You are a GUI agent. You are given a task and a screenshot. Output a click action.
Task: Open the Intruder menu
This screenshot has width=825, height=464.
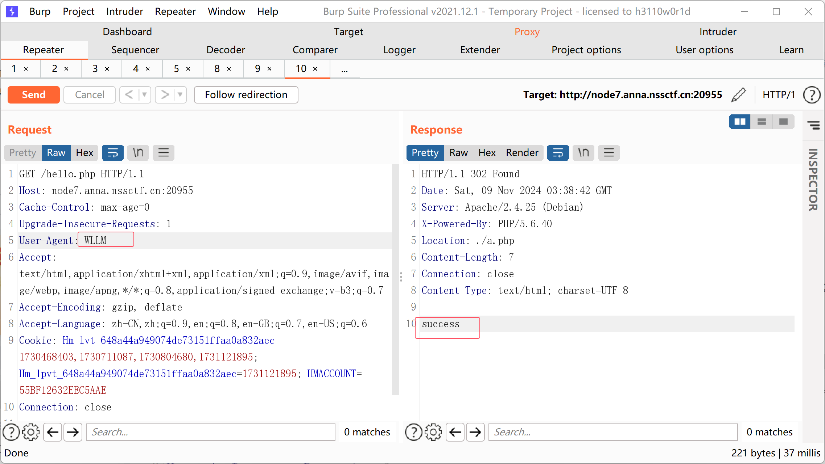click(x=125, y=12)
